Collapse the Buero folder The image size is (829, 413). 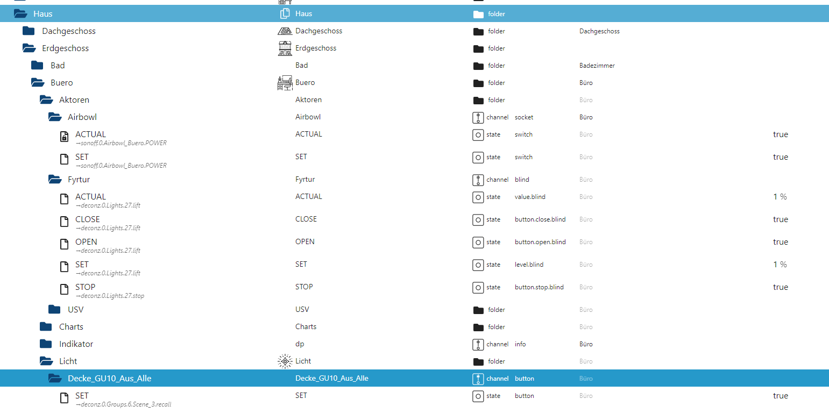[x=38, y=82]
